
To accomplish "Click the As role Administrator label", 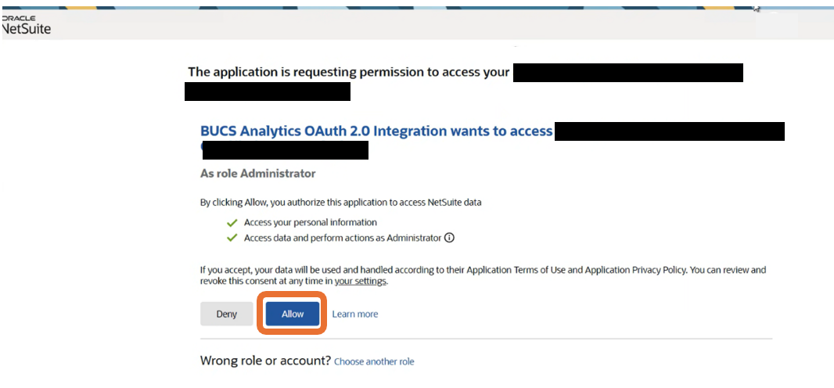I will pyautogui.click(x=257, y=173).
